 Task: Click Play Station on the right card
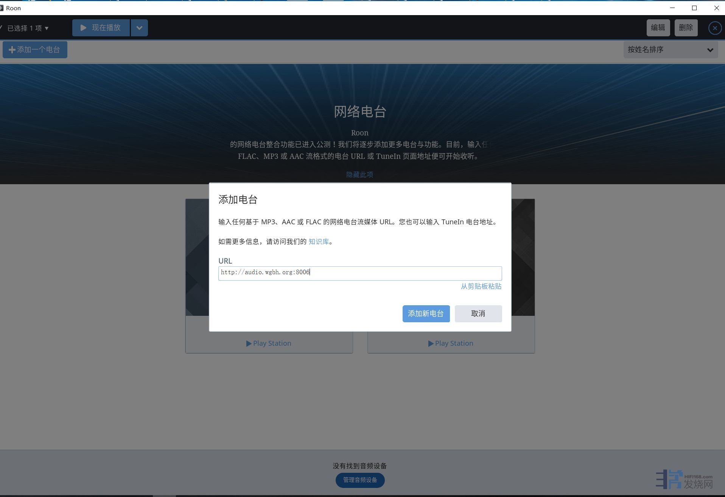[x=451, y=343]
